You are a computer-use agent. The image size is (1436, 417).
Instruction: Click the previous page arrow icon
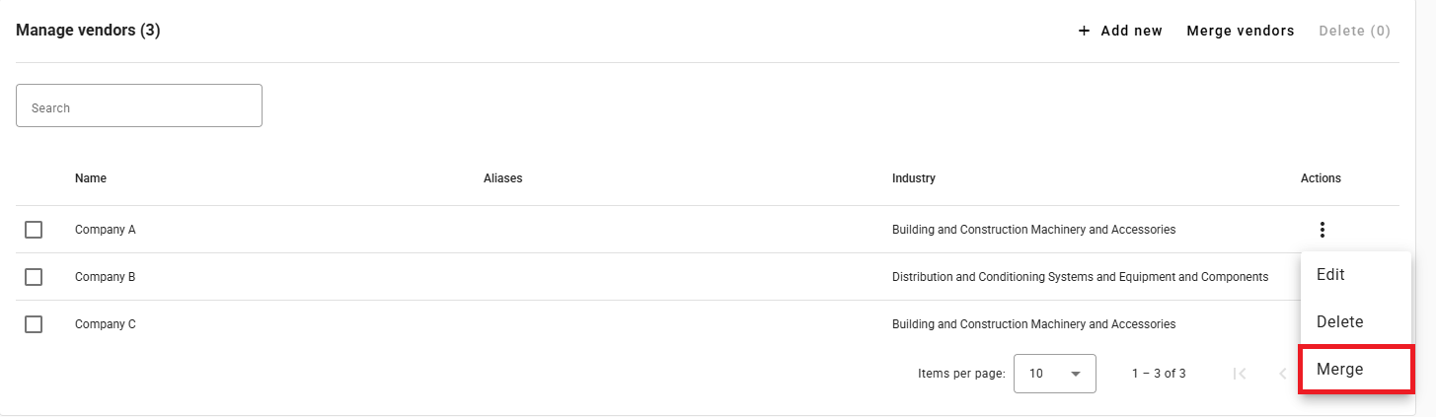[x=1283, y=374]
